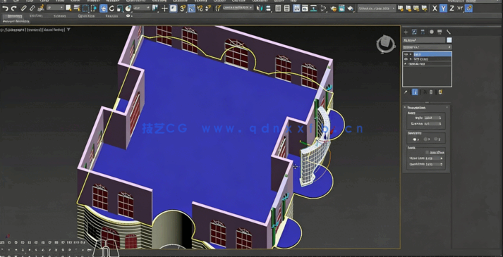Screen dimensions: 503x257
Task: Toggle Show End Result button
Action: [x=415, y=92]
